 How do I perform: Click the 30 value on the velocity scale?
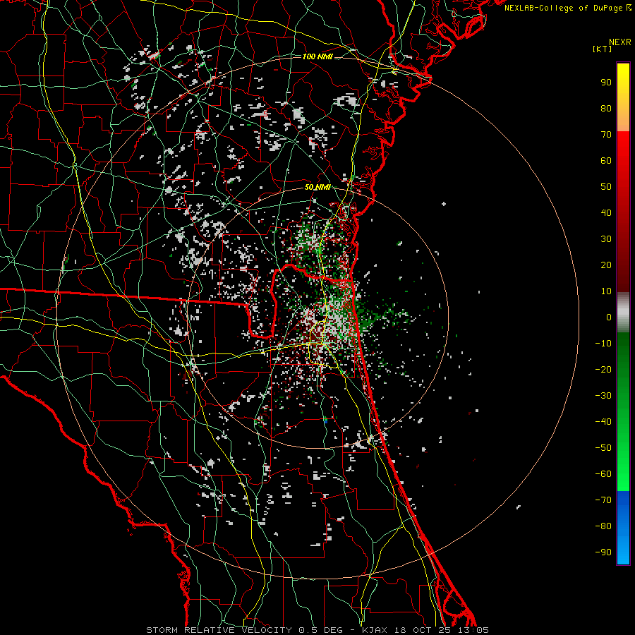tap(606, 239)
